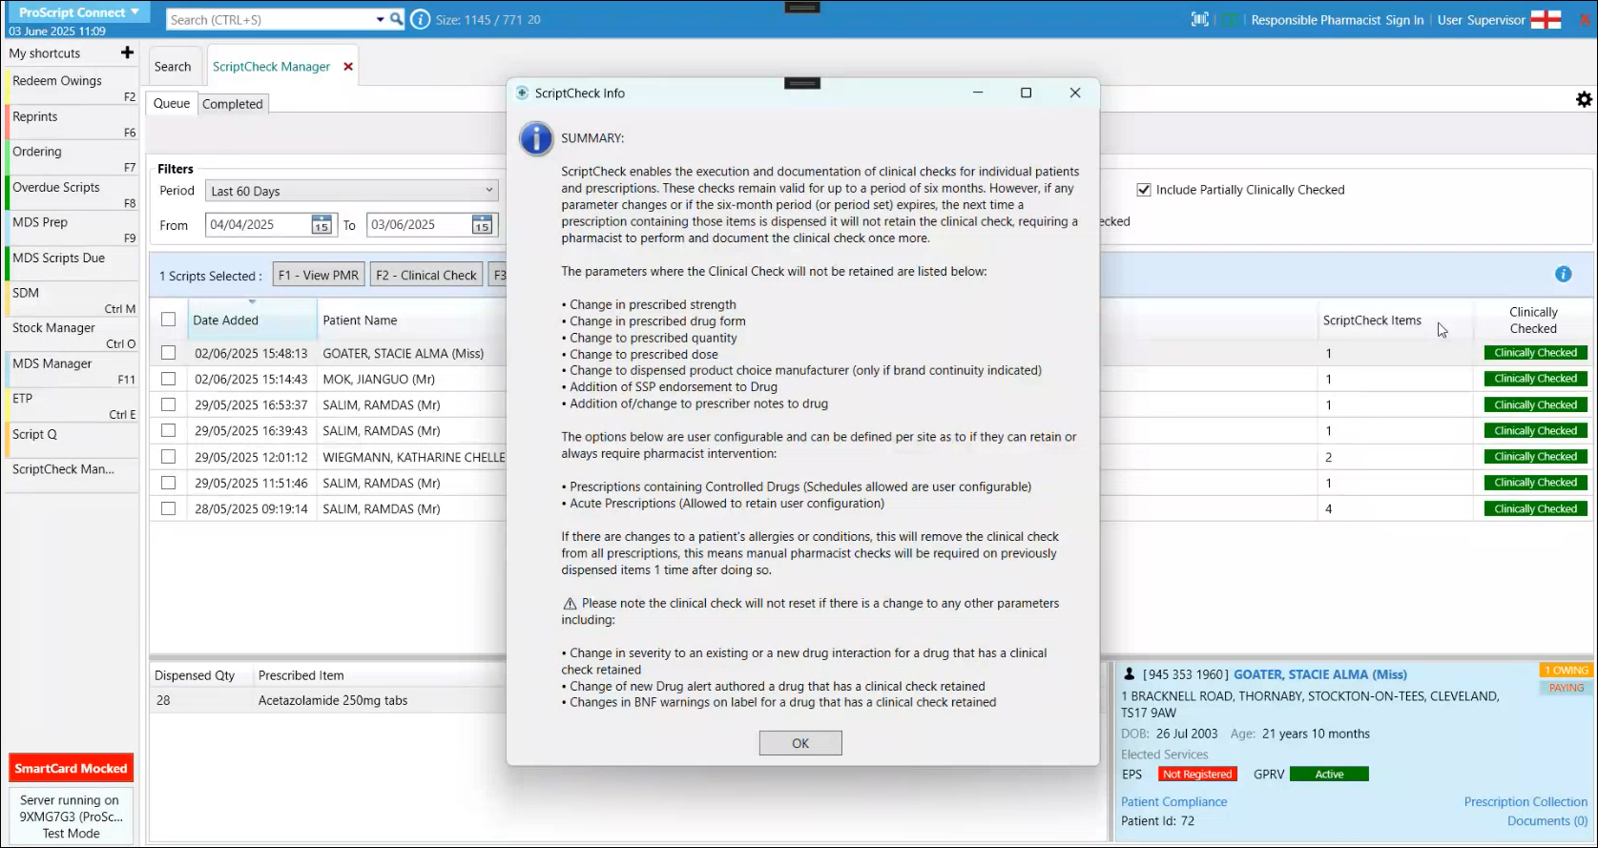Click User Supervisor in top bar
1598x848 pixels.
1482,19
